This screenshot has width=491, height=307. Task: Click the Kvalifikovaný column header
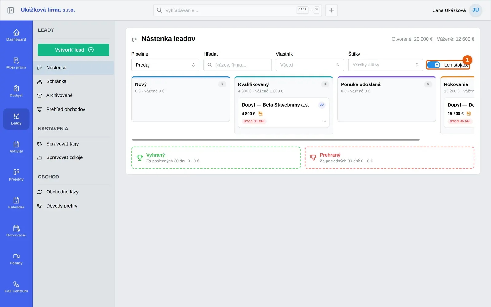253,84
